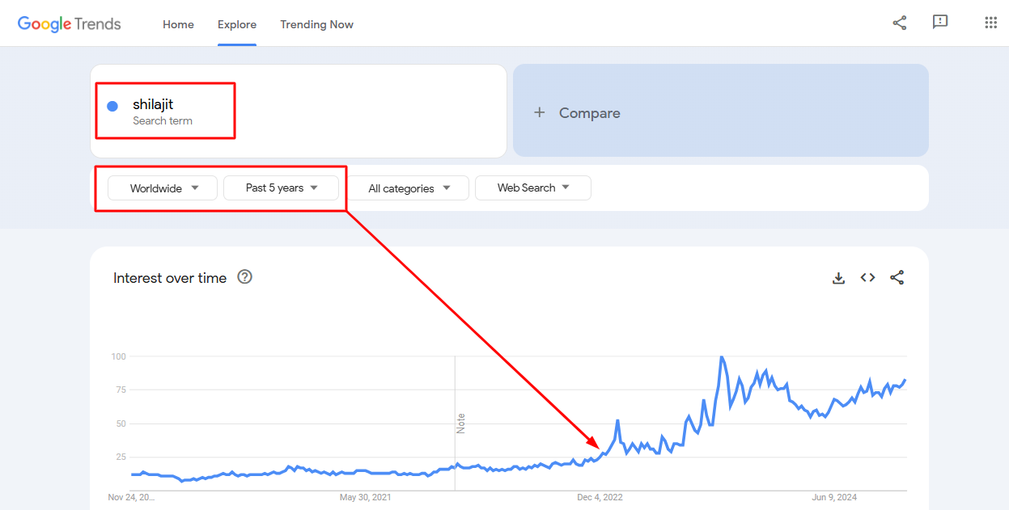This screenshot has width=1009, height=510.
Task: Open the Google apps grid
Action: [x=990, y=23]
